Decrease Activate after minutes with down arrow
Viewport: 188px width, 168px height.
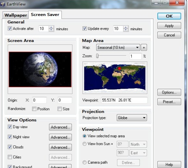tap(51, 30)
